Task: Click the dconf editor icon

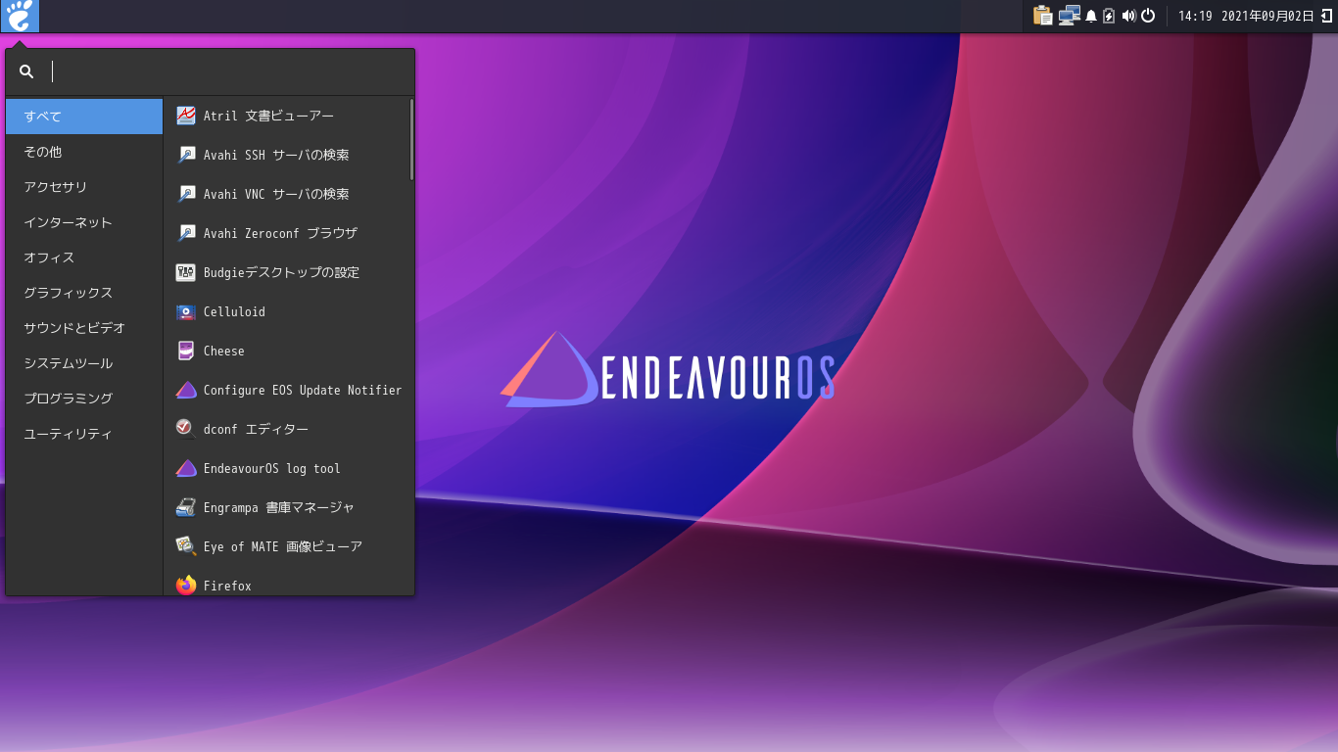Action: click(x=186, y=429)
